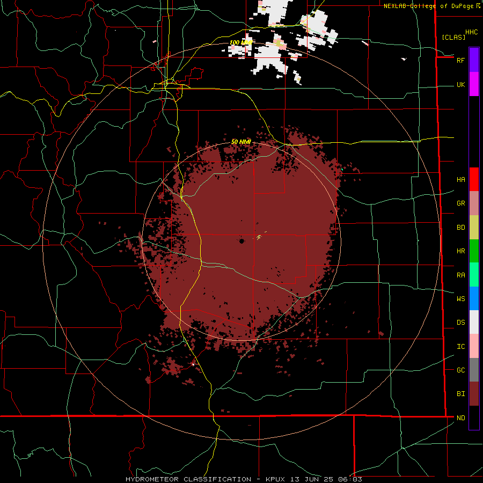Click the 'RF' legend label
The width and height of the screenshot is (483, 483).
(x=461, y=60)
